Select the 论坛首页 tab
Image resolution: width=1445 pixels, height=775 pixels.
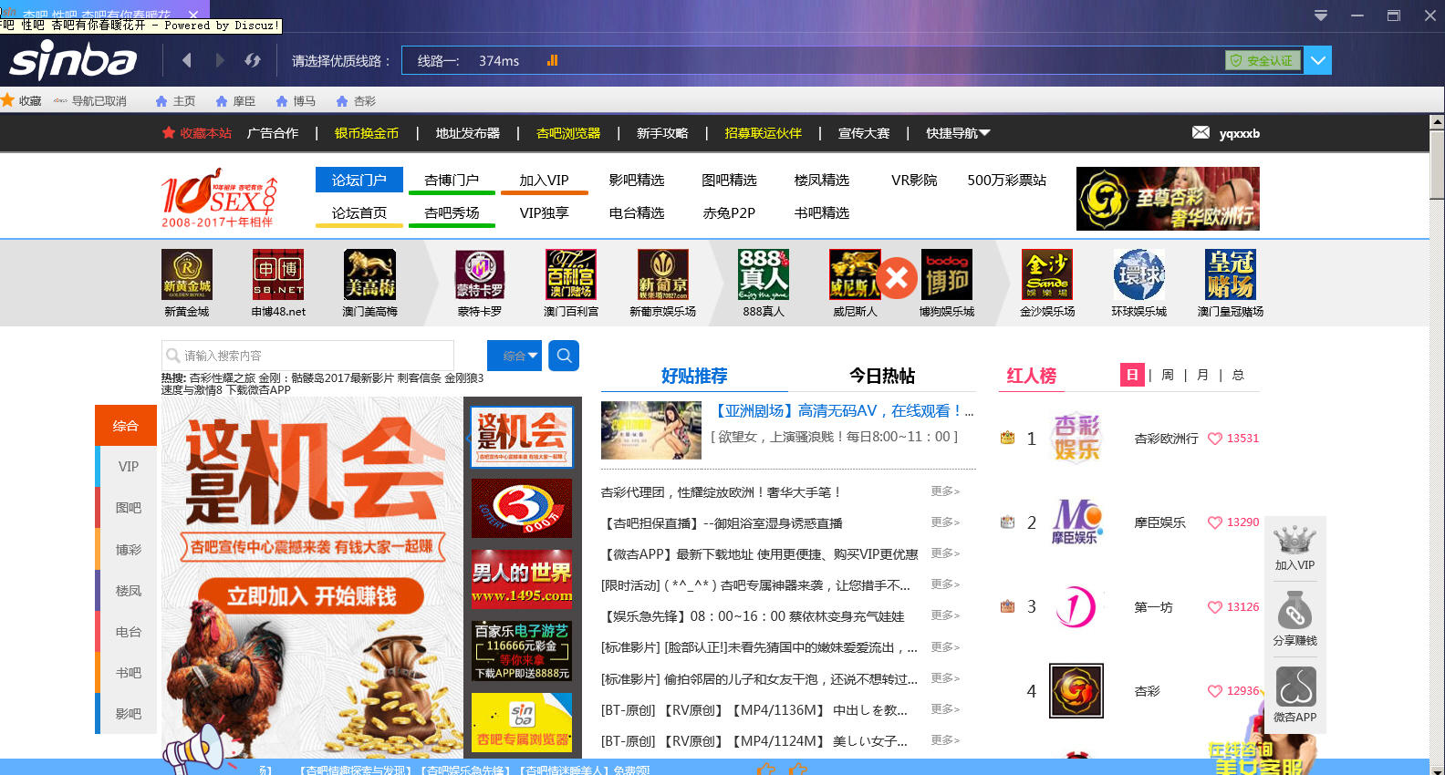359,213
